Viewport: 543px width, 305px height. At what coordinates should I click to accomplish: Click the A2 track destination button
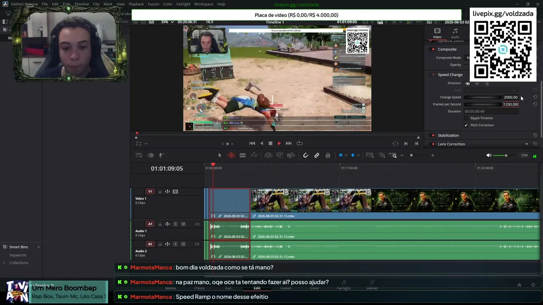pyautogui.click(x=150, y=244)
